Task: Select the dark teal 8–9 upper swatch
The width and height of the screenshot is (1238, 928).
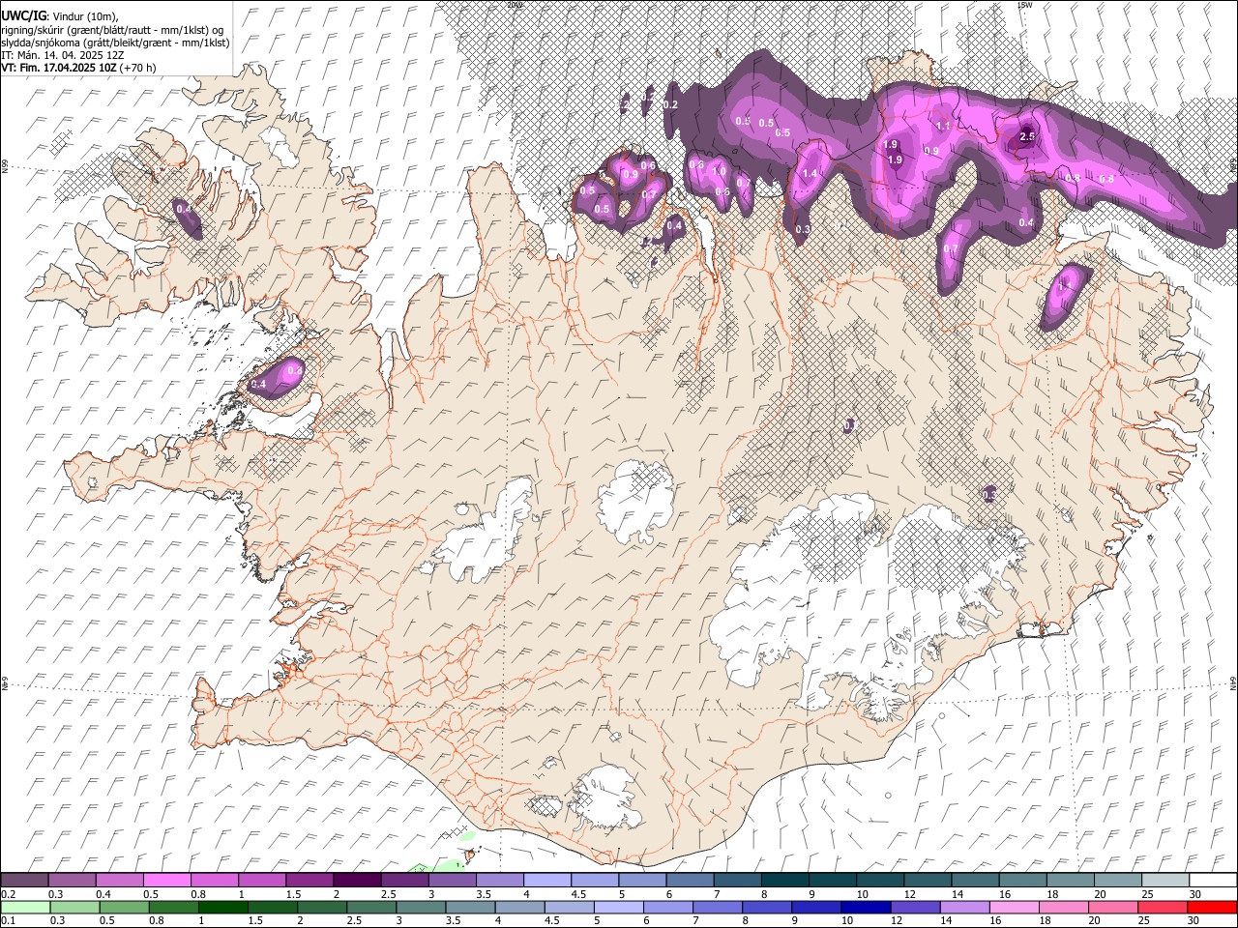Action: coord(785,881)
